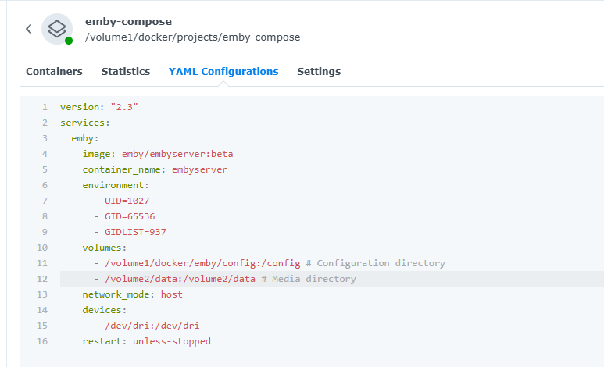Switch to the Containers tab
The height and width of the screenshot is (367, 604).
pyautogui.click(x=54, y=71)
